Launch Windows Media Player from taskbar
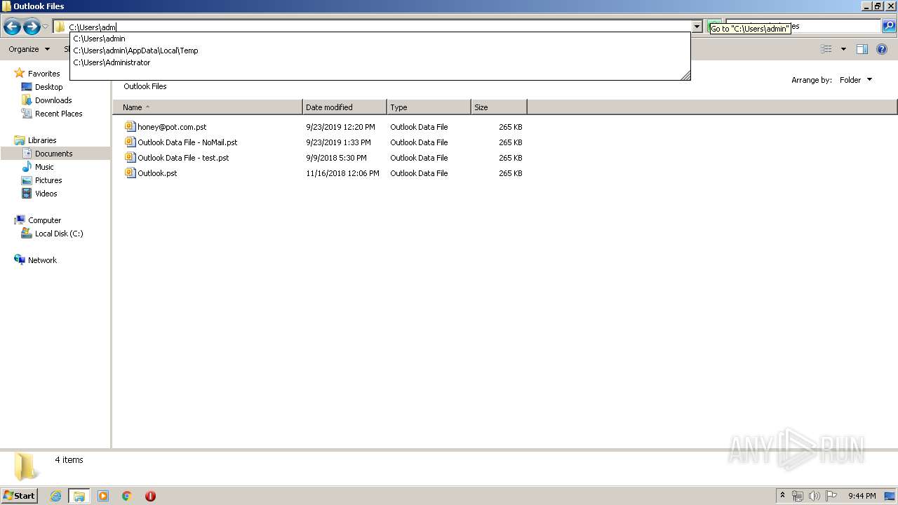 click(x=103, y=496)
